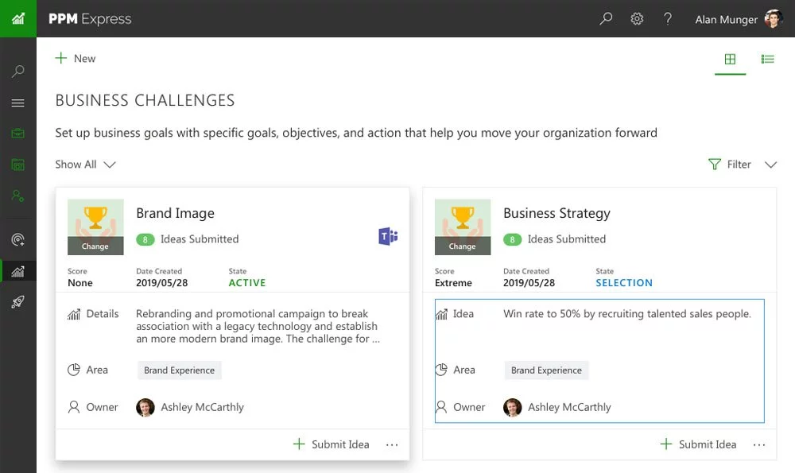Click the 'Win rate to 50%' idea text
Viewport: 795px width, 473px height.
pos(627,314)
